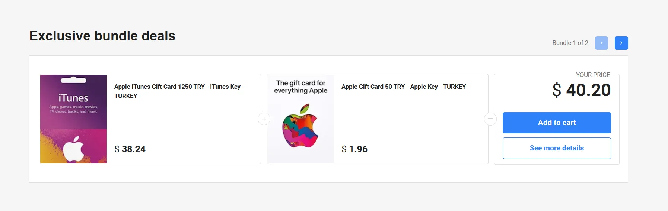Click the equals icon before the total price
The width and height of the screenshot is (668, 211).
pos(490,119)
